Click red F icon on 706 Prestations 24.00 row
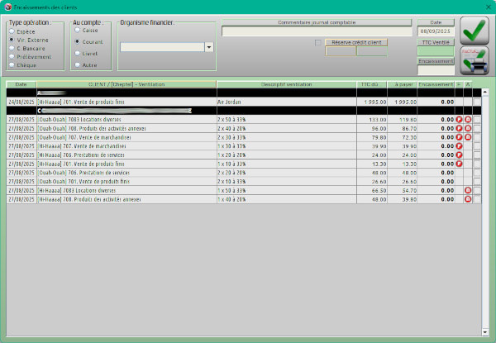The image size is (496, 343). (x=460, y=155)
